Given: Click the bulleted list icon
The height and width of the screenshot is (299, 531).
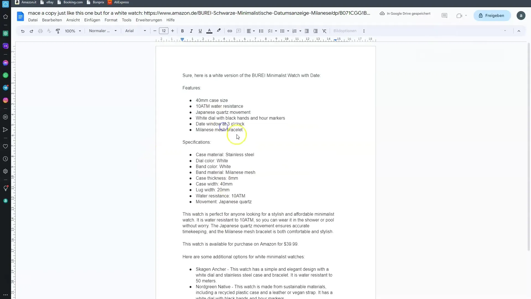Looking at the screenshot, I should [283, 31].
